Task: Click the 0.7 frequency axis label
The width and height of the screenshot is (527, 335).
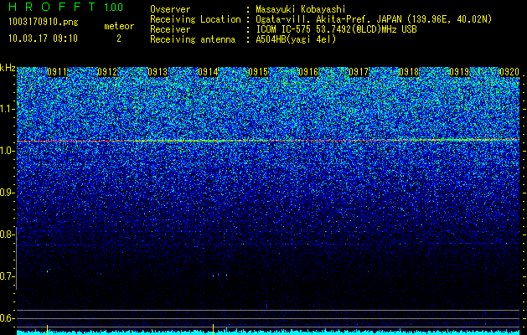Action: click(7, 276)
